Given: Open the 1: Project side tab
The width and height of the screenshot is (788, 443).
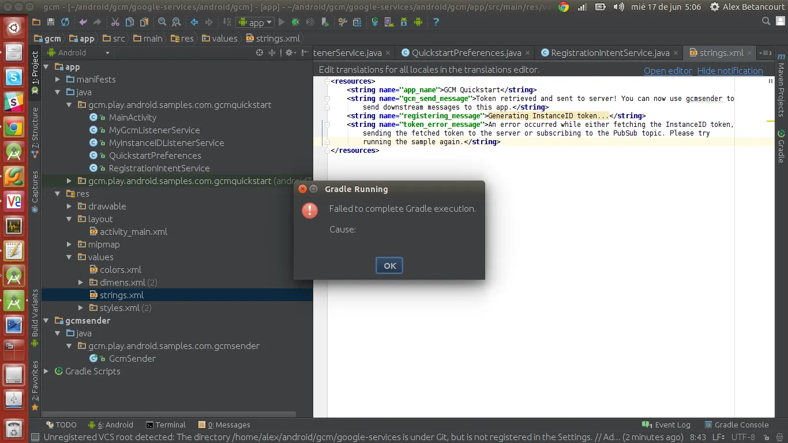Looking at the screenshot, I should [35, 73].
